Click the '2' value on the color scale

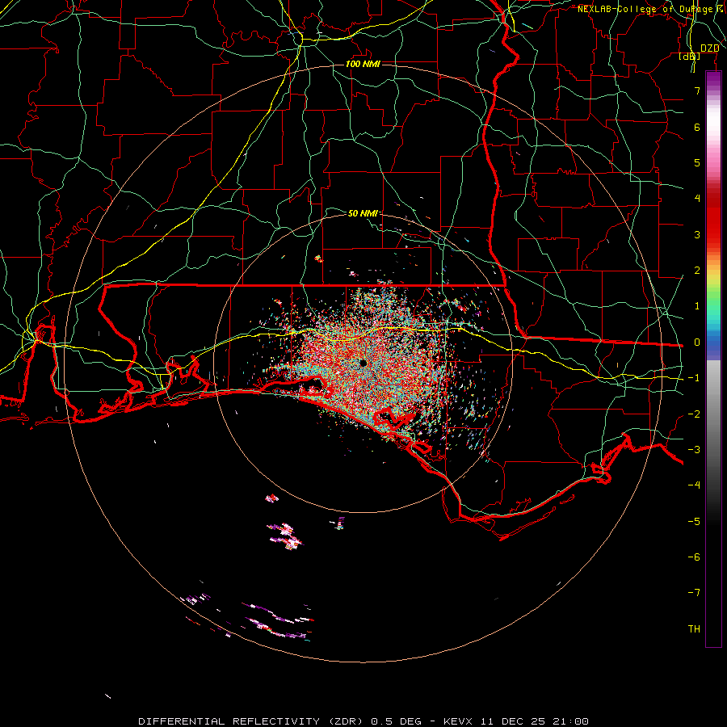click(x=697, y=271)
